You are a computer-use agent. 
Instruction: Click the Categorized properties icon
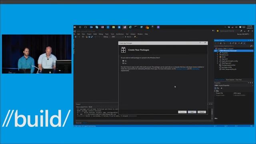coord(215,88)
